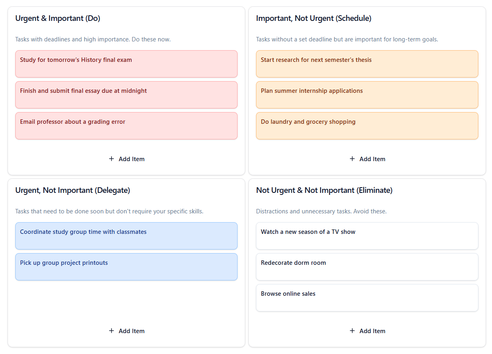
Task: Click the Redecorate dorm room card
Action: coord(367,267)
